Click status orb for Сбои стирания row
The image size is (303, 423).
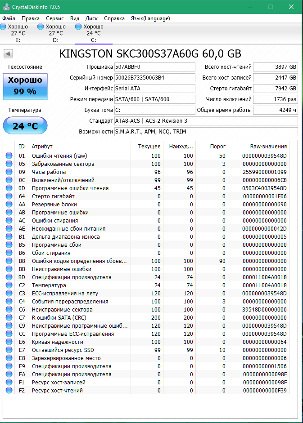9,253
